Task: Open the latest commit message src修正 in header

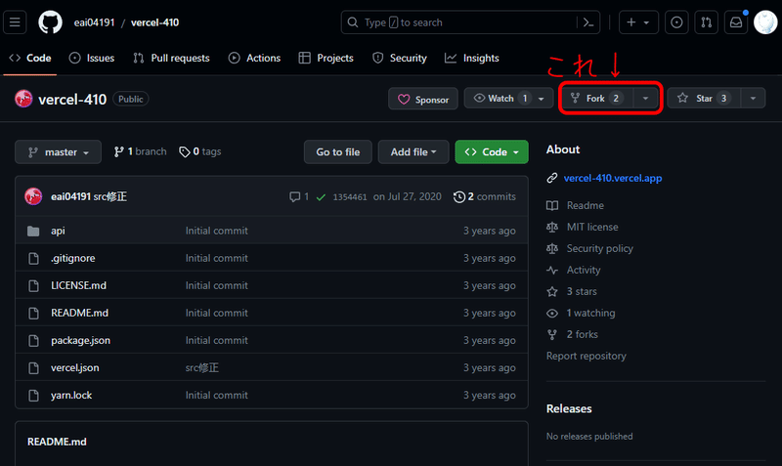Action: click(110, 196)
